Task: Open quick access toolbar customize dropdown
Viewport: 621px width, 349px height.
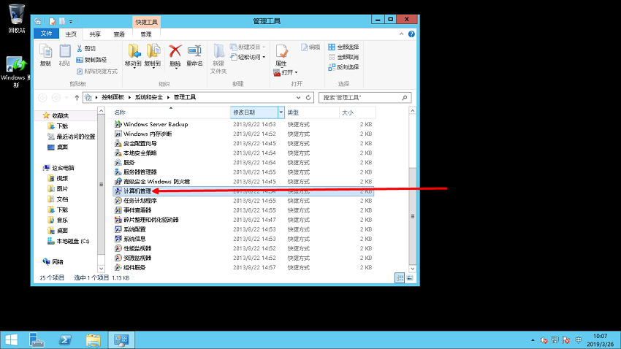Action: coord(71,21)
